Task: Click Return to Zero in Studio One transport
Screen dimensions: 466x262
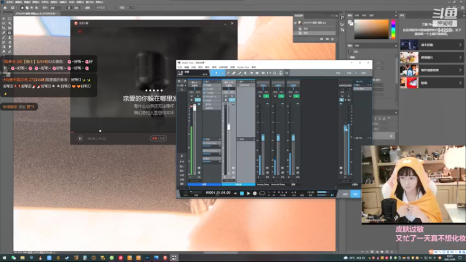Action: tap(235, 193)
